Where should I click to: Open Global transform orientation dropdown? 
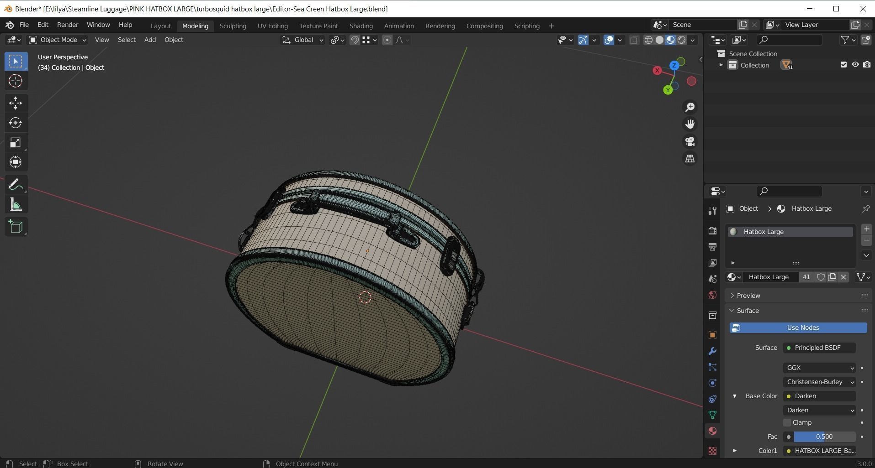(x=302, y=40)
